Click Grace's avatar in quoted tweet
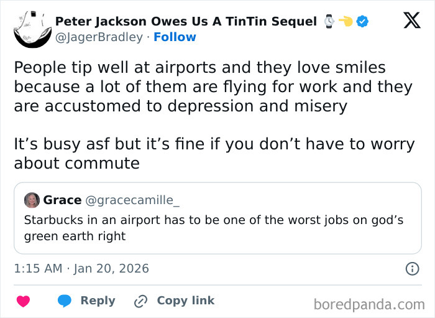435x318 pixels. coord(32,200)
